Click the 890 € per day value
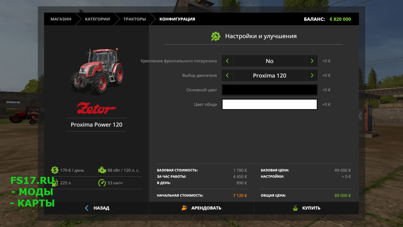Viewport: 403px width, 227px height. click(242, 183)
